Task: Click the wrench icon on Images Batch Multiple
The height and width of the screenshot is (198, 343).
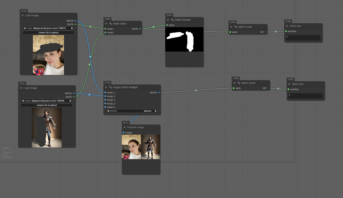Action: (110, 87)
